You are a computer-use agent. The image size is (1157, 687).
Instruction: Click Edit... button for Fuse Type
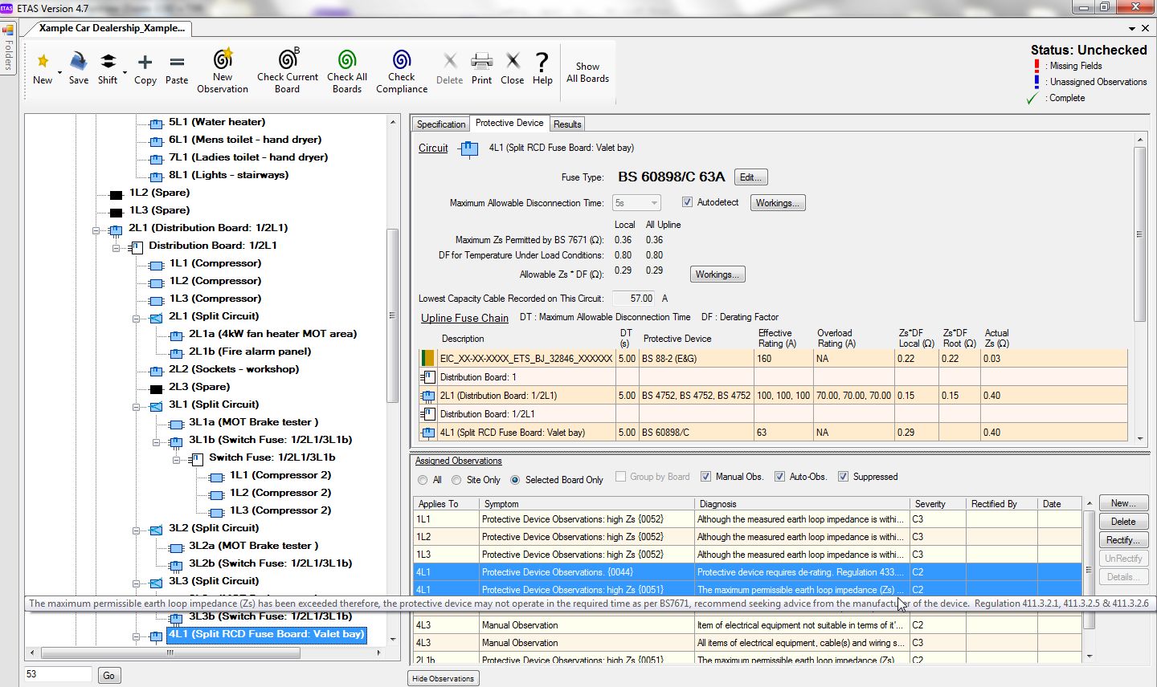[x=751, y=177]
